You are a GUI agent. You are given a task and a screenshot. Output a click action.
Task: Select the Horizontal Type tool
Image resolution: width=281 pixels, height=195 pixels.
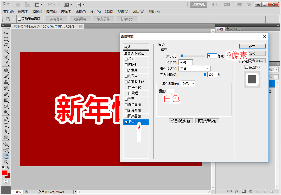pos(6,125)
